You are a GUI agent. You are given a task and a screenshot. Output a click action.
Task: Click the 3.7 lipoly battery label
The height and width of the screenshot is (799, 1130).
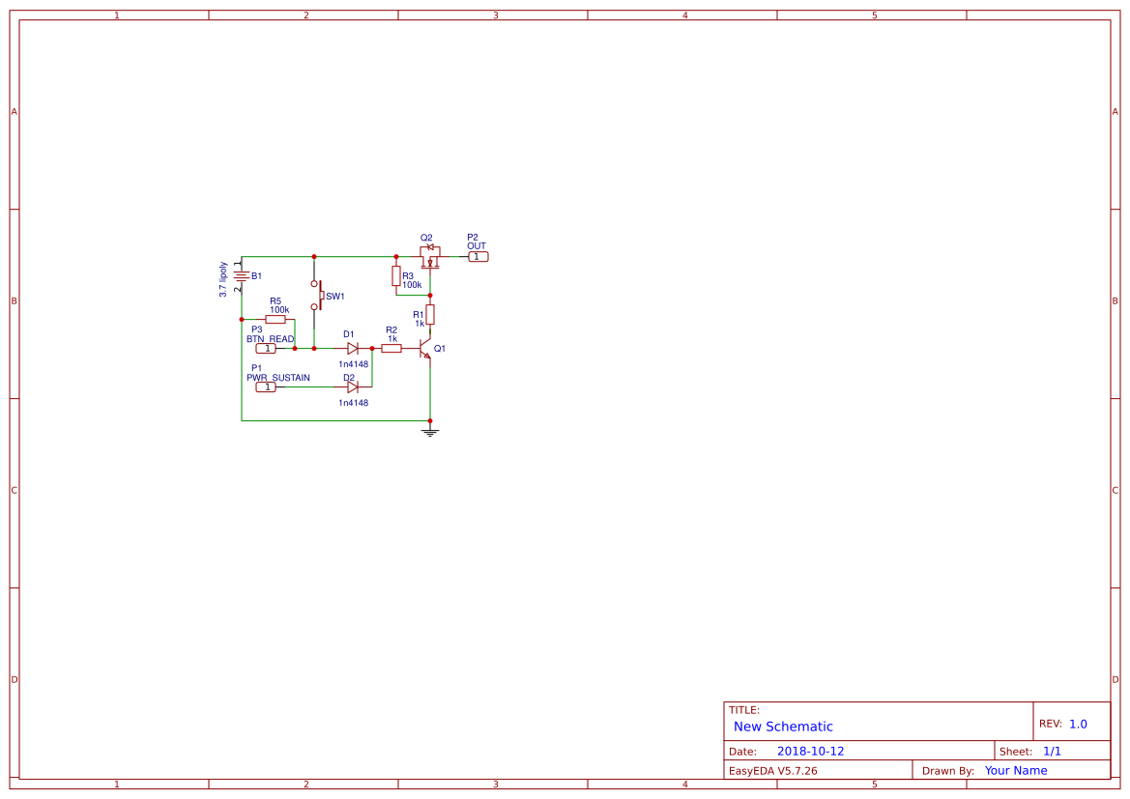pyautogui.click(x=224, y=279)
